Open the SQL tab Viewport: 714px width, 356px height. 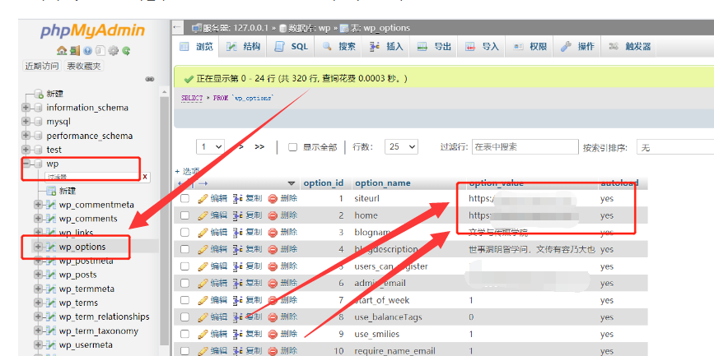292,46
